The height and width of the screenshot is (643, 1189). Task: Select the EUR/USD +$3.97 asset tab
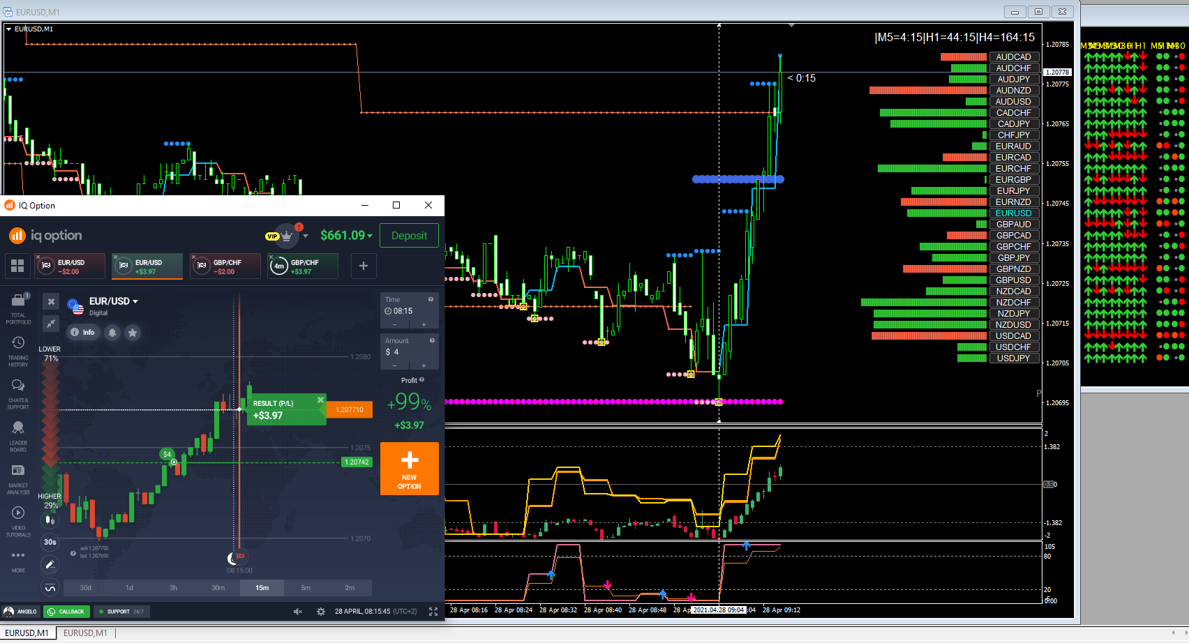coord(147,266)
